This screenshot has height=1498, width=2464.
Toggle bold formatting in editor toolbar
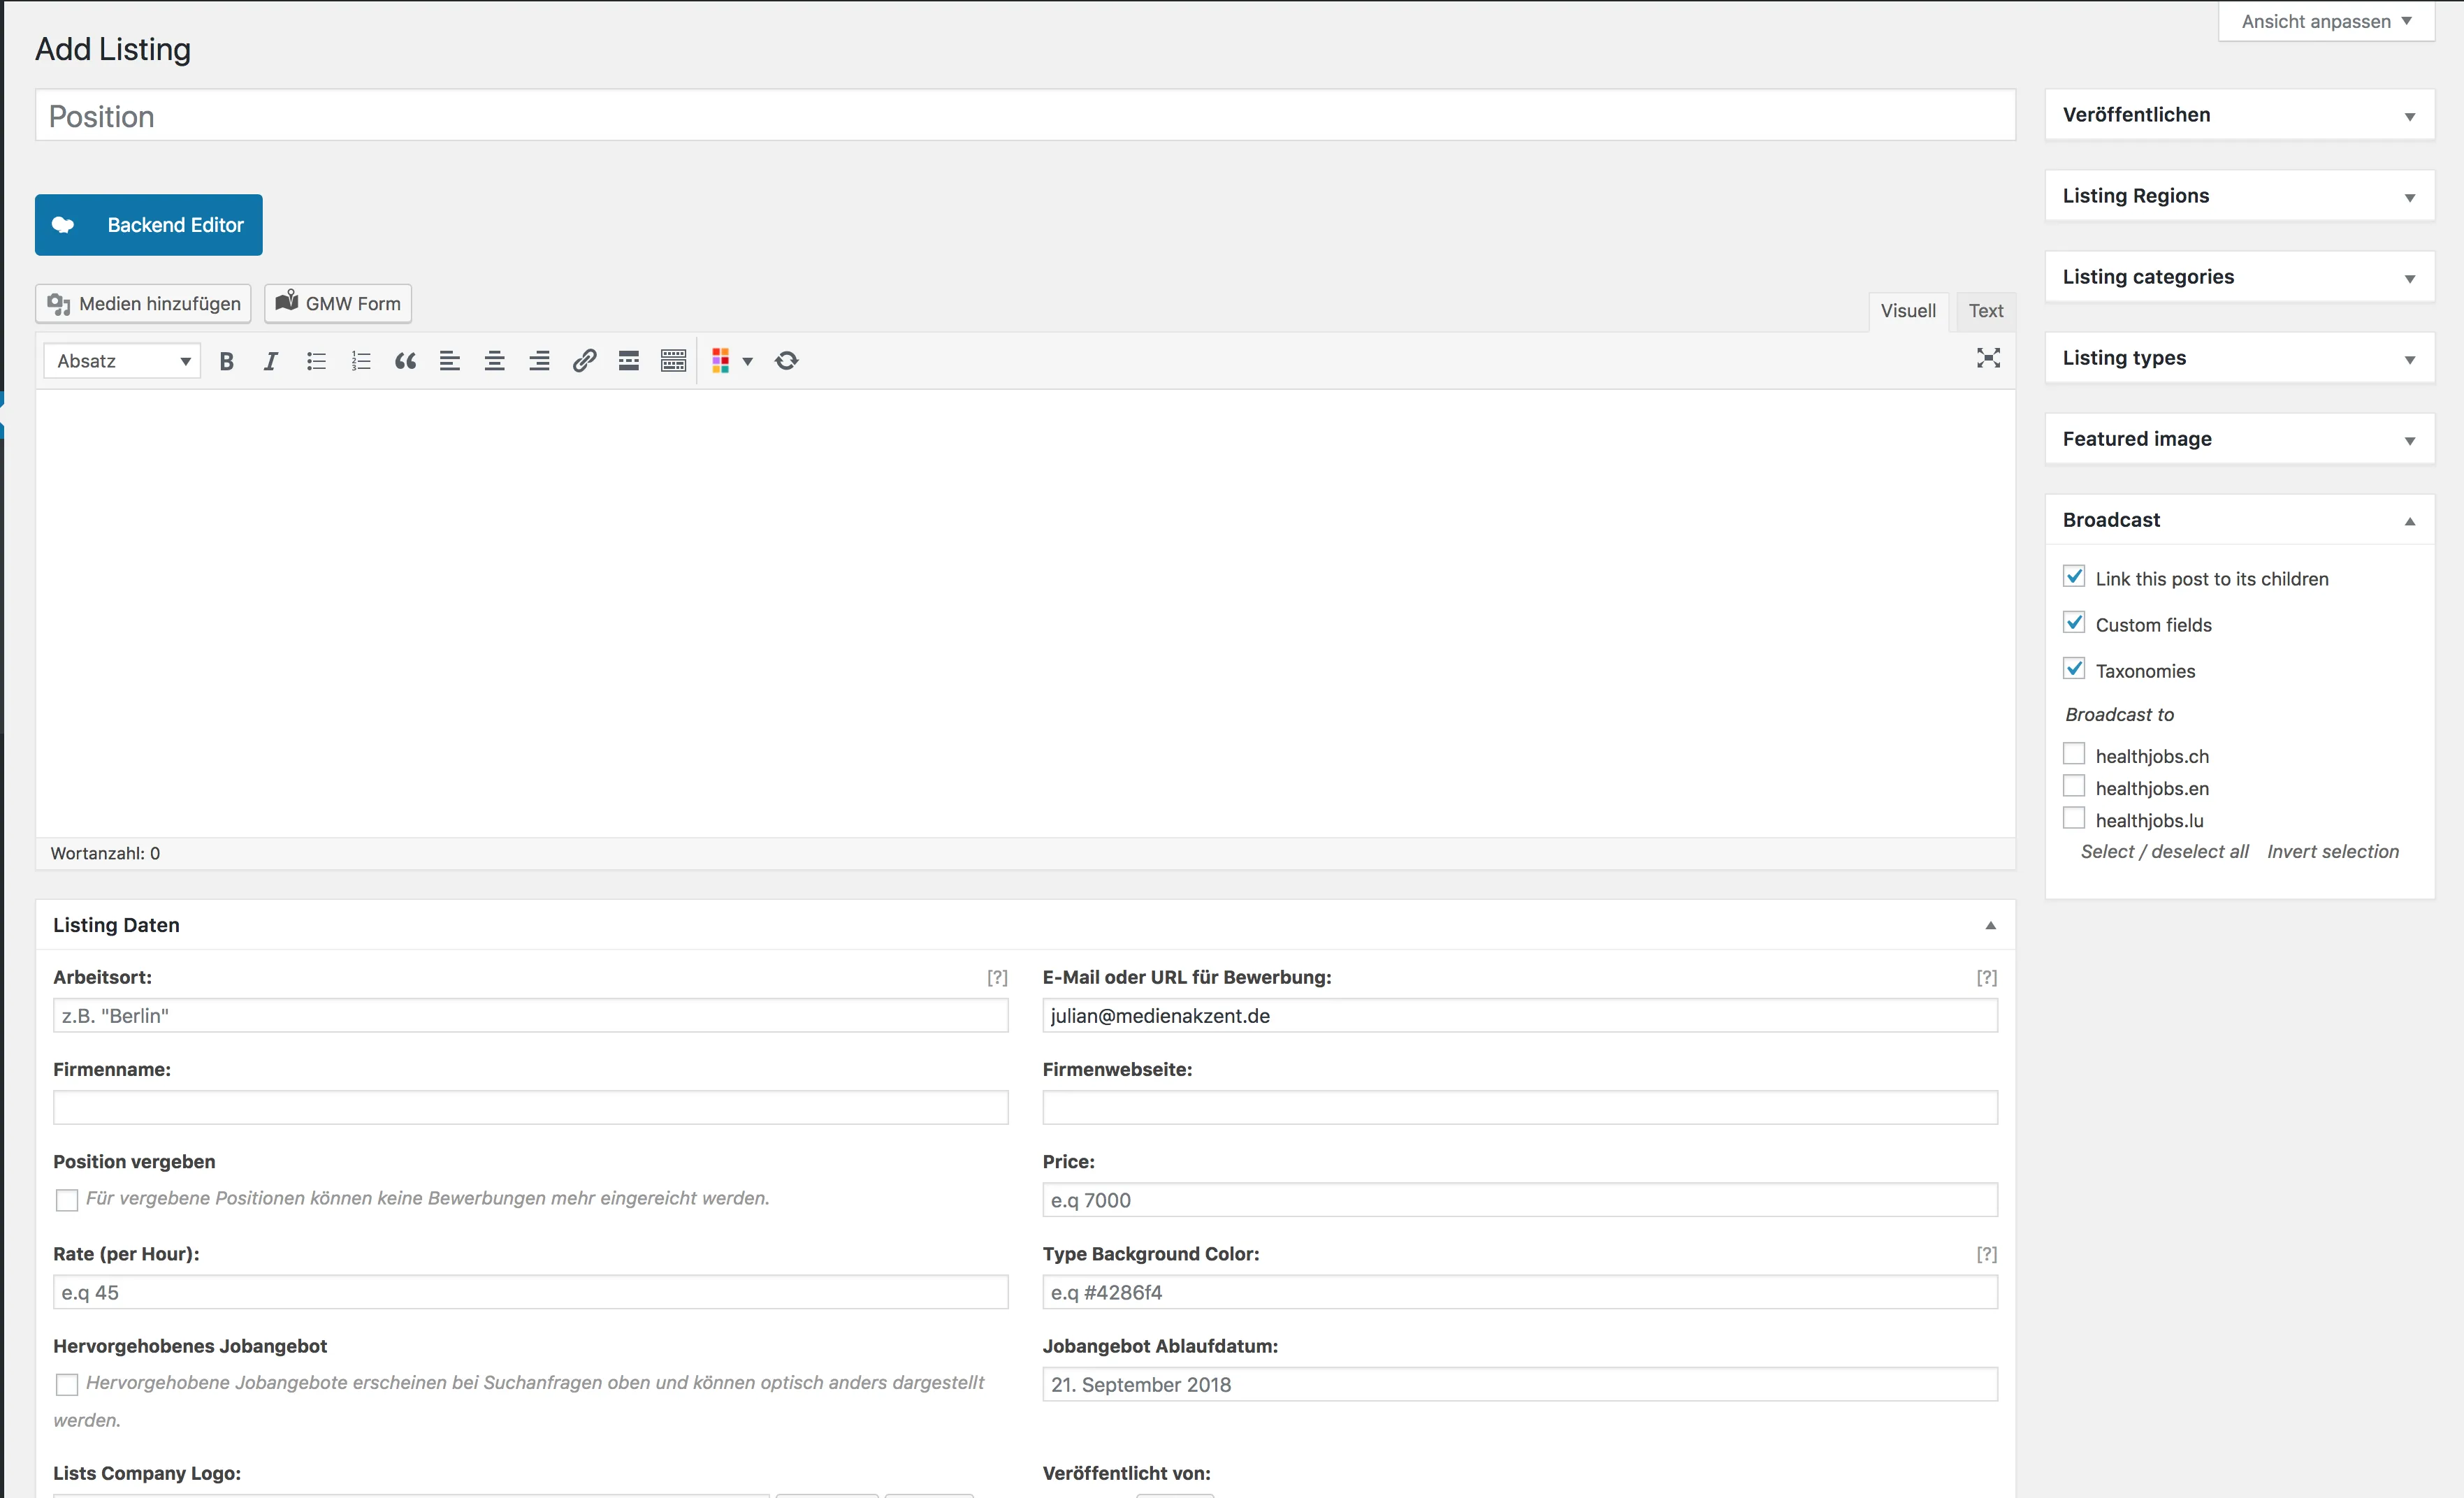point(227,361)
